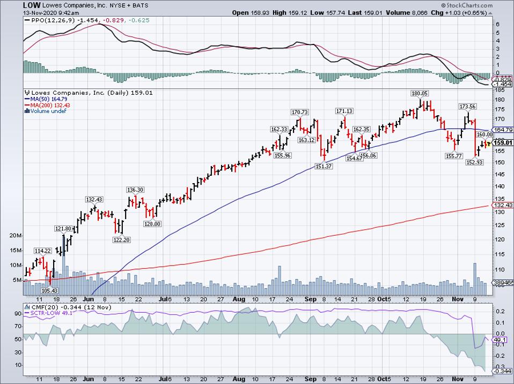The height and width of the screenshot is (384, 514).
Task: Click the 171.13 high price label
Action: pyautogui.click(x=344, y=111)
